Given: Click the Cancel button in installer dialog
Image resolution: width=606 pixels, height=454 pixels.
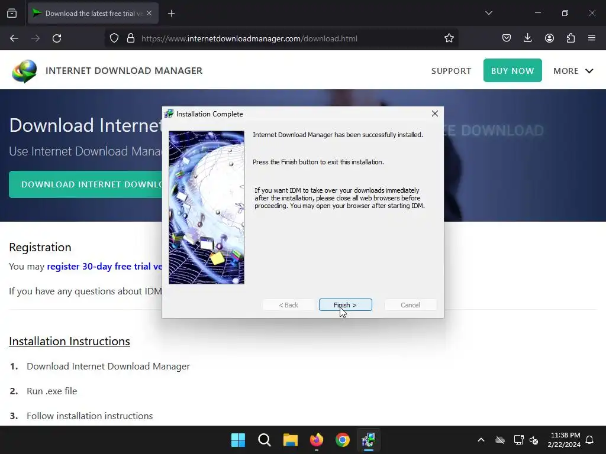Looking at the screenshot, I should 410,304.
